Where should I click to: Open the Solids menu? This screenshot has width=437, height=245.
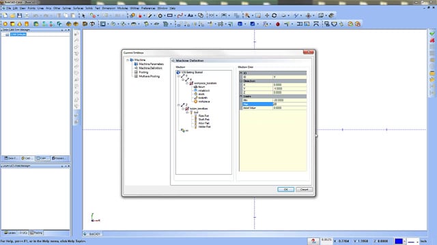pos(89,8)
